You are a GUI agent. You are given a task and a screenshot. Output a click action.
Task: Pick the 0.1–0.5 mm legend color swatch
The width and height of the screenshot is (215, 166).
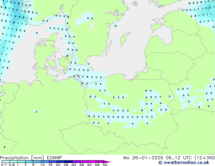pos(6,162)
